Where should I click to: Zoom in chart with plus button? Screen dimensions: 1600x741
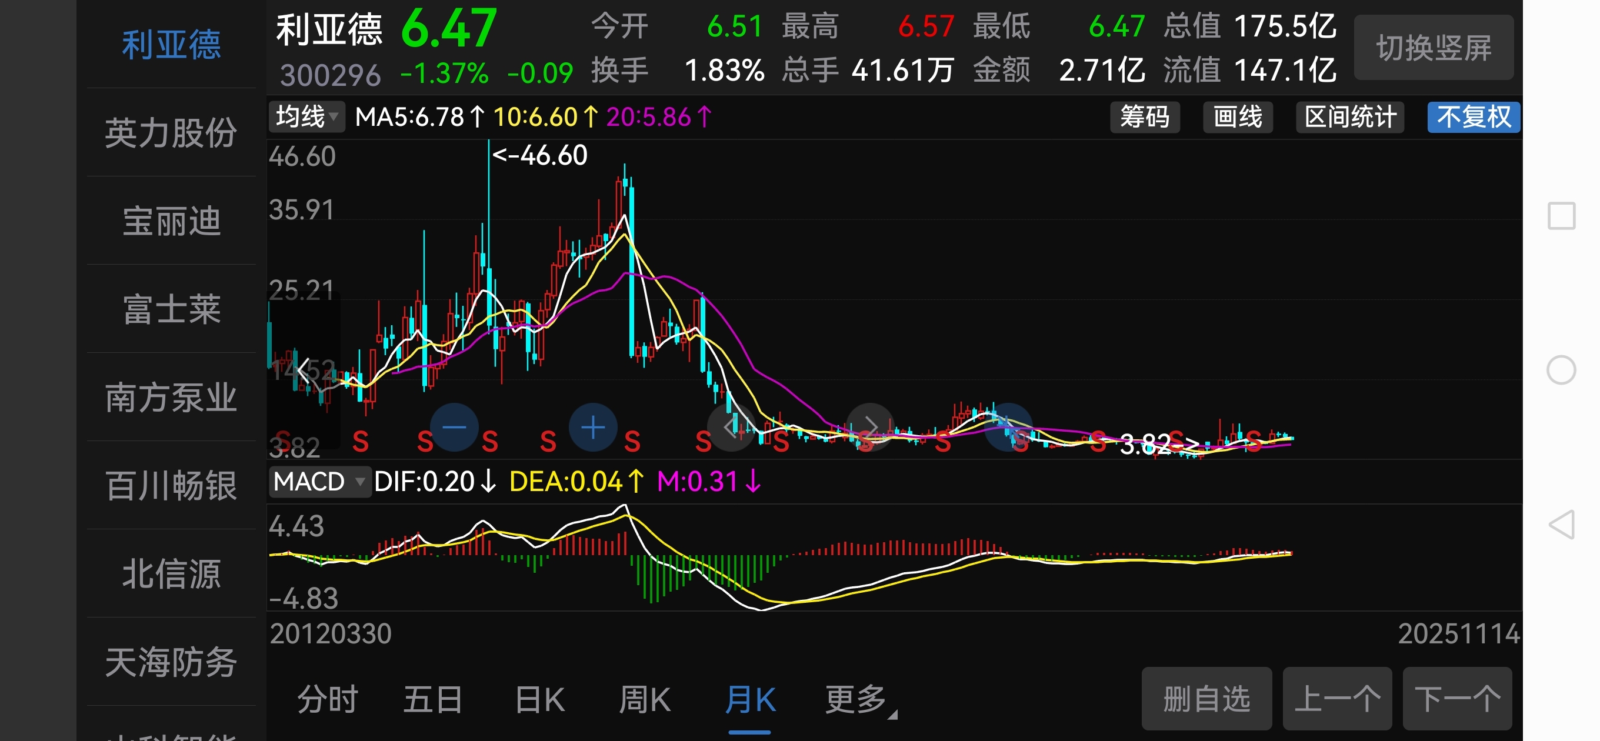click(x=592, y=428)
